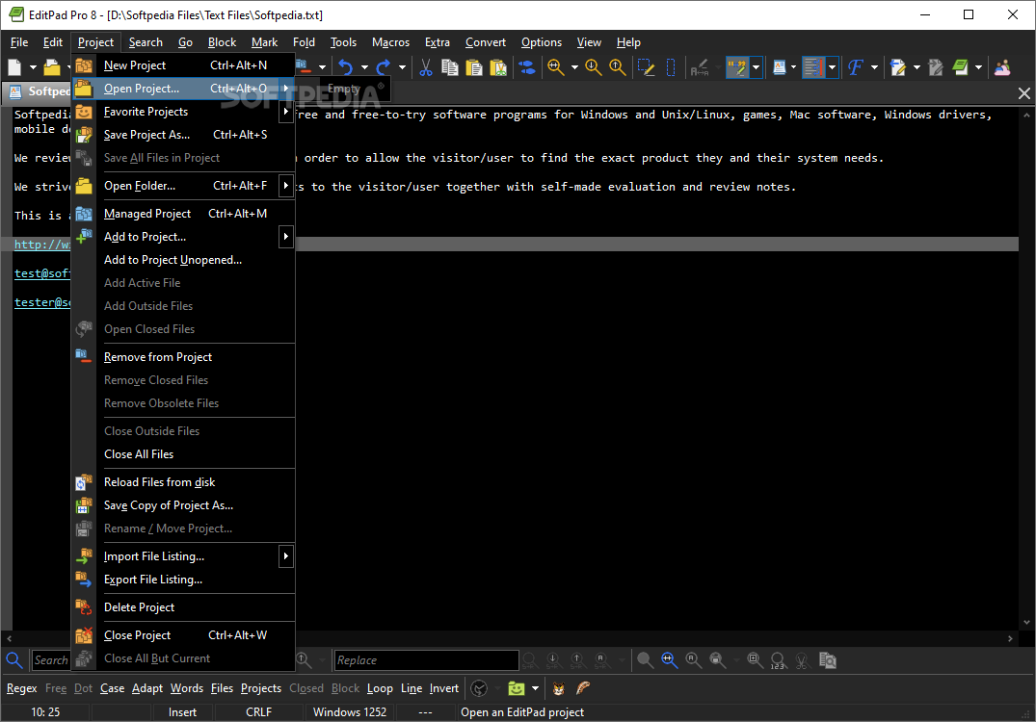Choose Export File Listing menu item
Image resolution: width=1036 pixels, height=722 pixels.
click(x=182, y=580)
